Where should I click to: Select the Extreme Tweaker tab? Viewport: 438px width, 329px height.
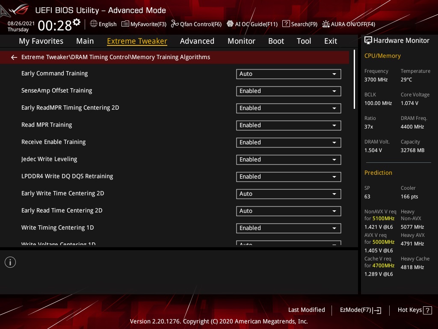(137, 41)
